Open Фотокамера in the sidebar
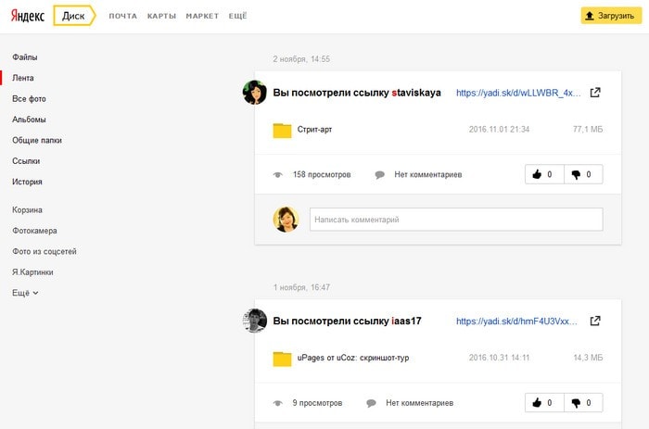 click(35, 231)
